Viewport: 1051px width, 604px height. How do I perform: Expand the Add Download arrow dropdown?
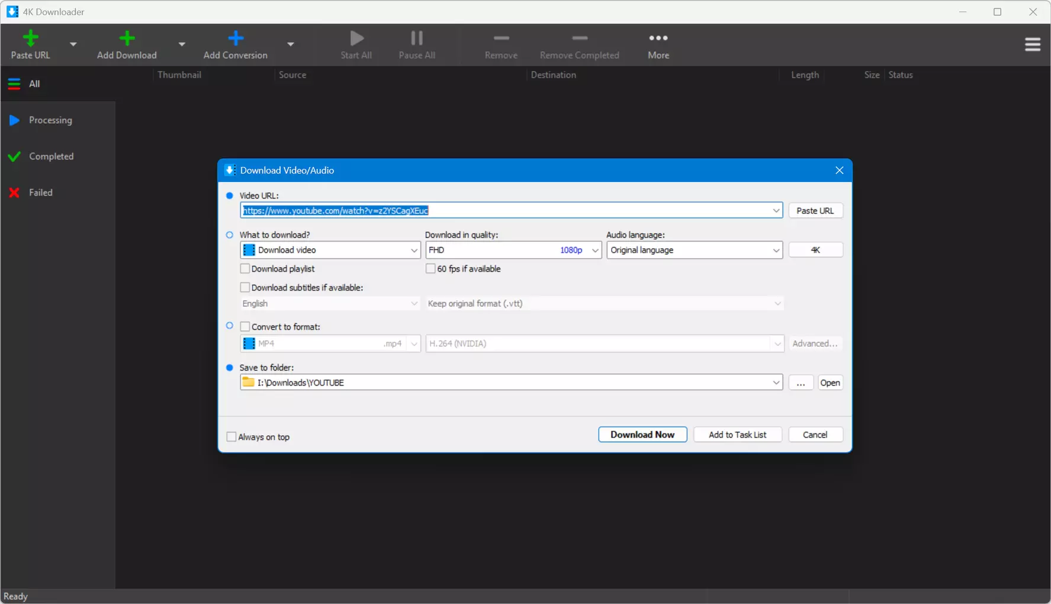182,44
